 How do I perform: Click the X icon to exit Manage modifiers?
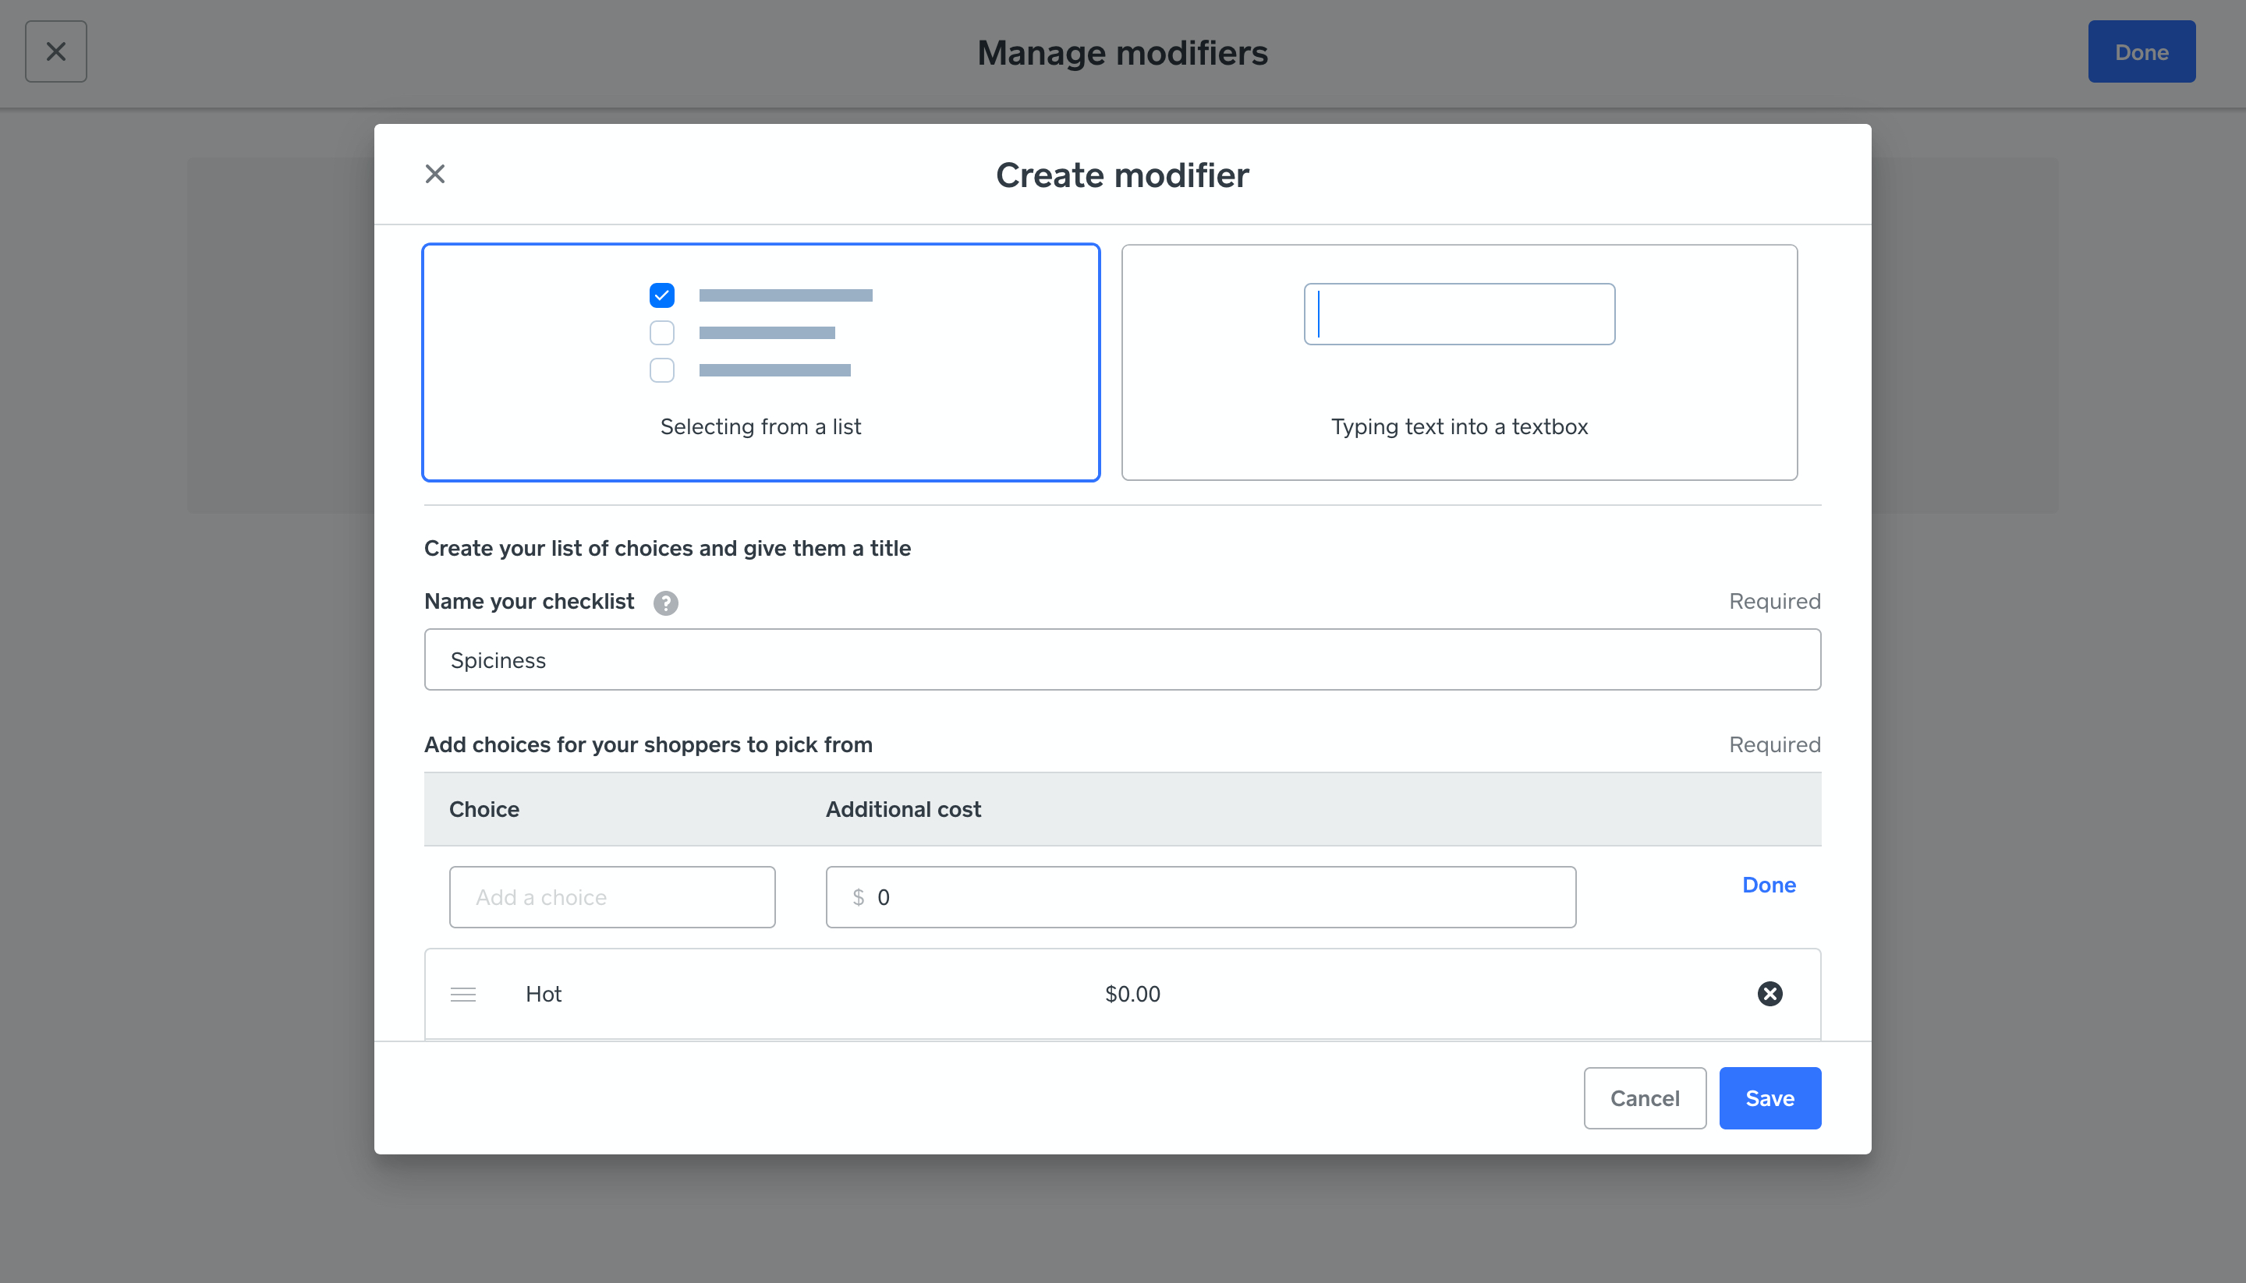coord(55,51)
